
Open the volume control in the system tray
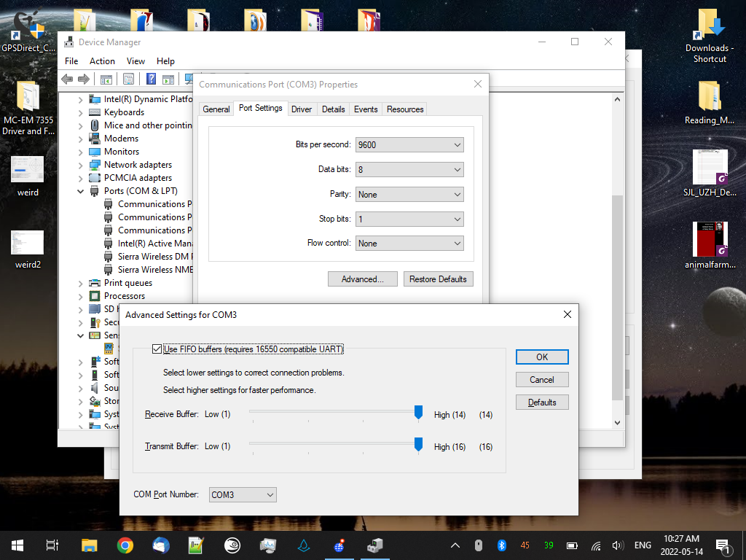click(618, 545)
